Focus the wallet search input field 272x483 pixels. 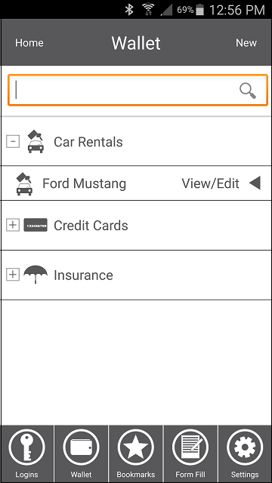coord(138,91)
